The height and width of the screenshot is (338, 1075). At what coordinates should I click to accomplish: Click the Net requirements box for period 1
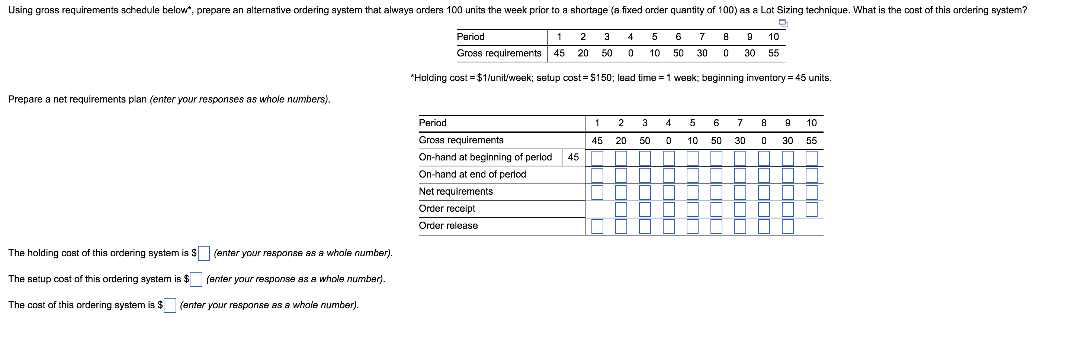[x=599, y=192]
